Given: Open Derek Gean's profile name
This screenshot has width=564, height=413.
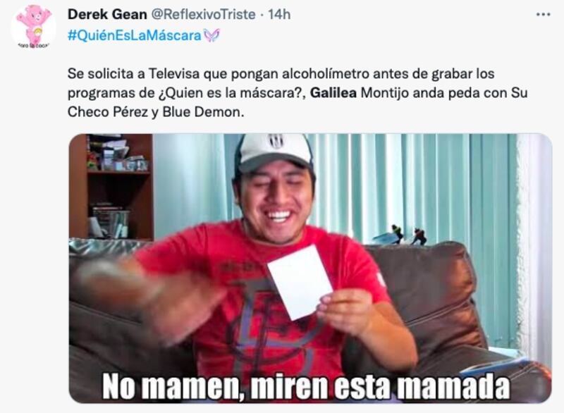Looking at the screenshot, I should pyautogui.click(x=107, y=14).
